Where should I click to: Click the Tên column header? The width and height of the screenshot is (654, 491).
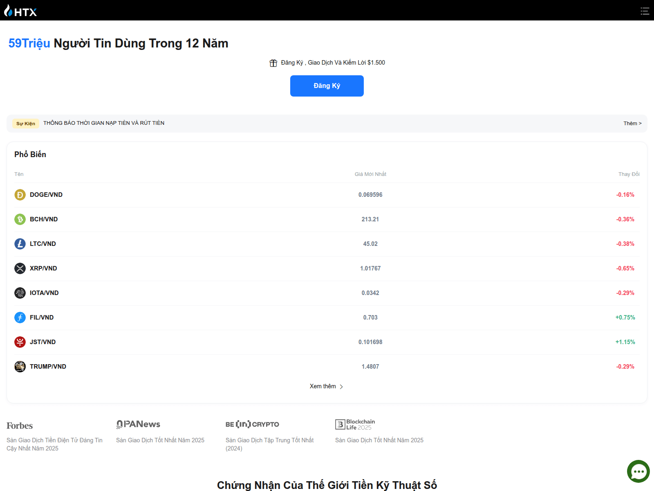[19, 174]
